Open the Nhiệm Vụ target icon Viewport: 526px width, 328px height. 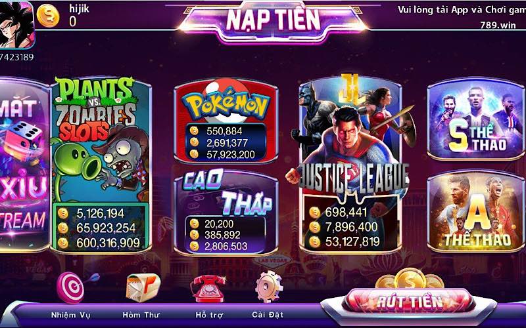click(x=76, y=287)
